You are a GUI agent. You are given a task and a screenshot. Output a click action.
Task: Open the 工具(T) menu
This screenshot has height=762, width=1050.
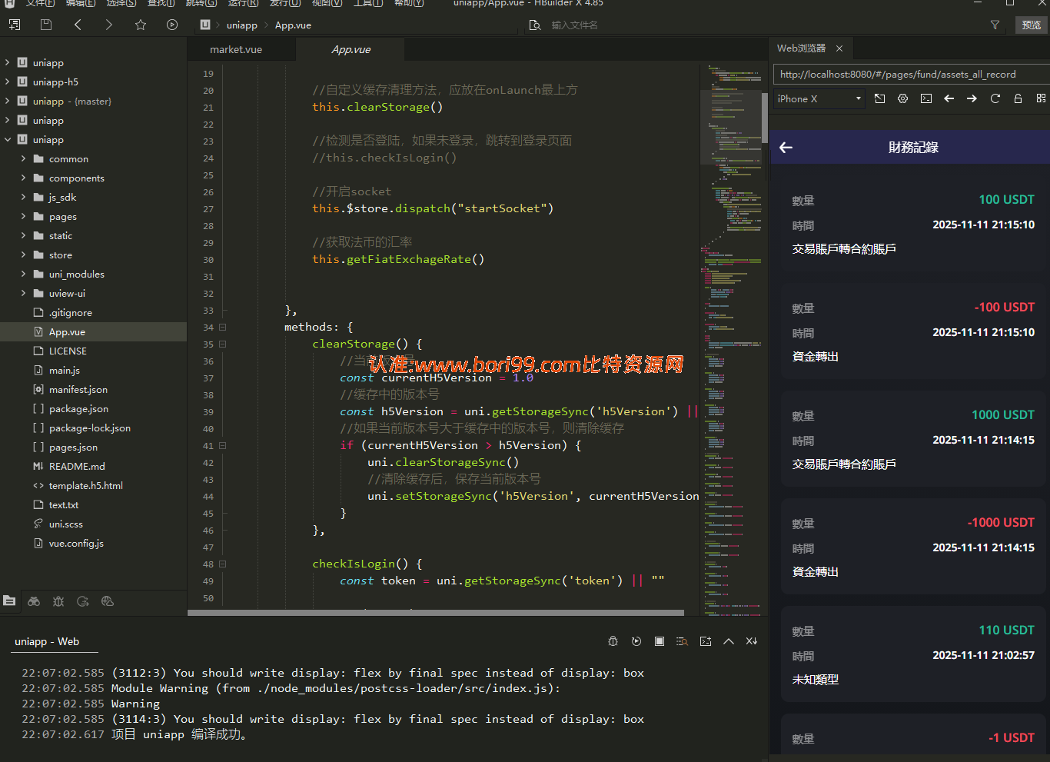(x=368, y=3)
